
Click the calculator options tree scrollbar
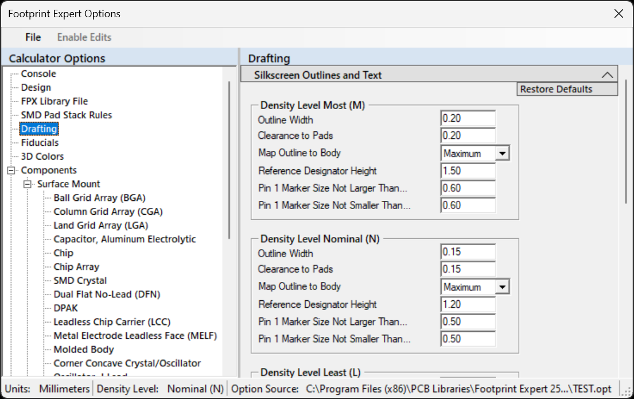click(230, 160)
